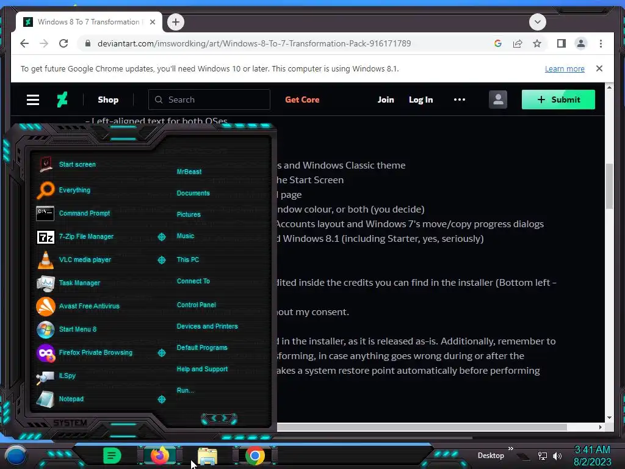Click the address bar URL
The height and width of the screenshot is (469, 625).
pos(255,43)
